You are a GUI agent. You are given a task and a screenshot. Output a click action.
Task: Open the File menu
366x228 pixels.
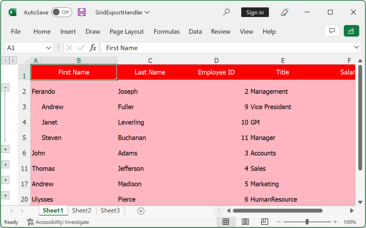click(x=16, y=31)
